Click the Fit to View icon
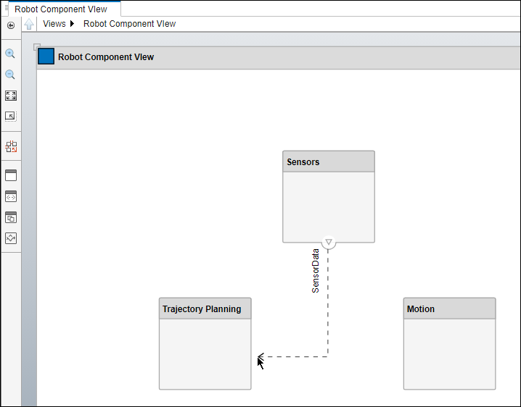The width and height of the screenshot is (521, 407). (x=11, y=96)
